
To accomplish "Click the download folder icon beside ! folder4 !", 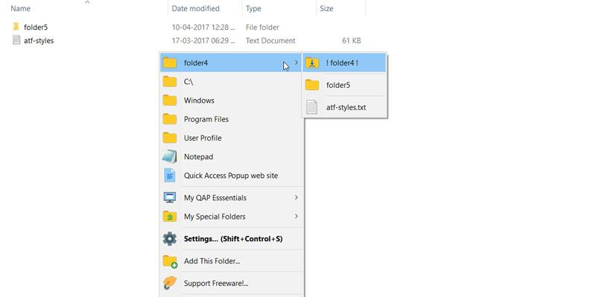I will (x=312, y=63).
